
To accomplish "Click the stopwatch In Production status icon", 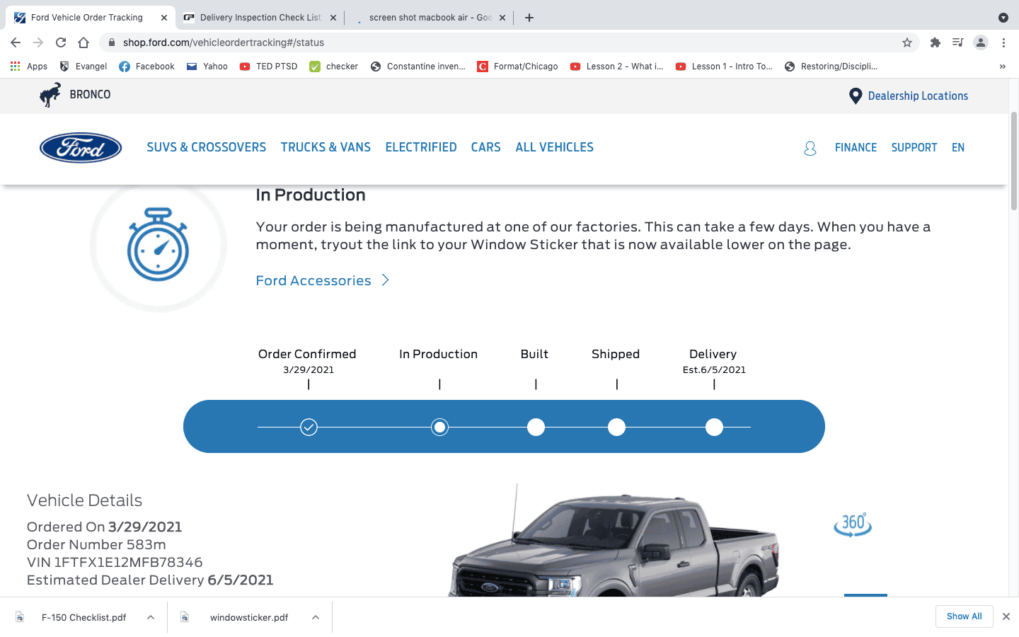I will click(x=158, y=246).
